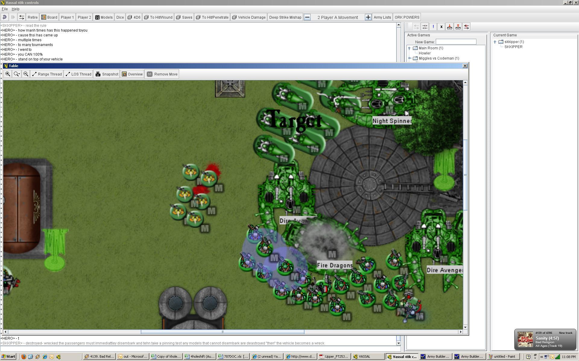Collapse the Main Room tree node
Screen dimensions: 579x361
pos(410,48)
